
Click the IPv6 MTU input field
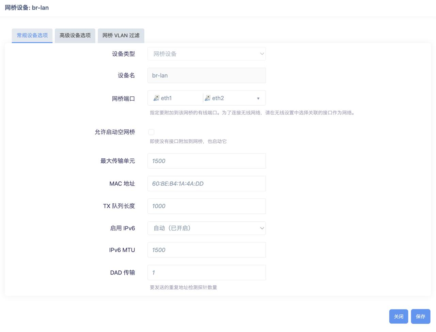click(x=206, y=250)
